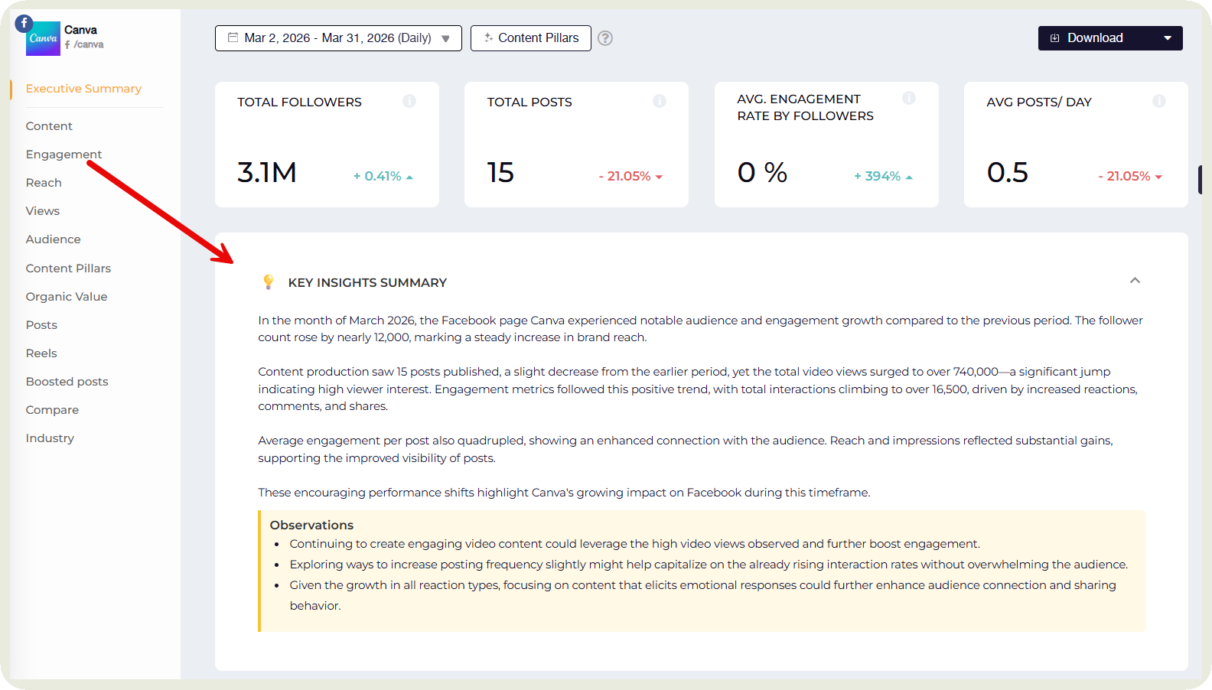
Task: Open Executive Summary section
Action: (x=83, y=89)
